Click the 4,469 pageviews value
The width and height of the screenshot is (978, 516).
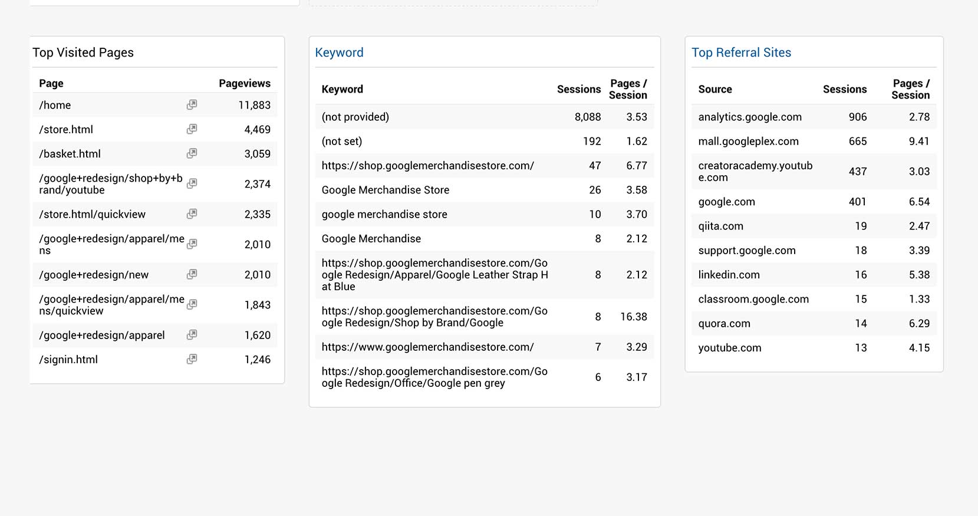click(257, 129)
